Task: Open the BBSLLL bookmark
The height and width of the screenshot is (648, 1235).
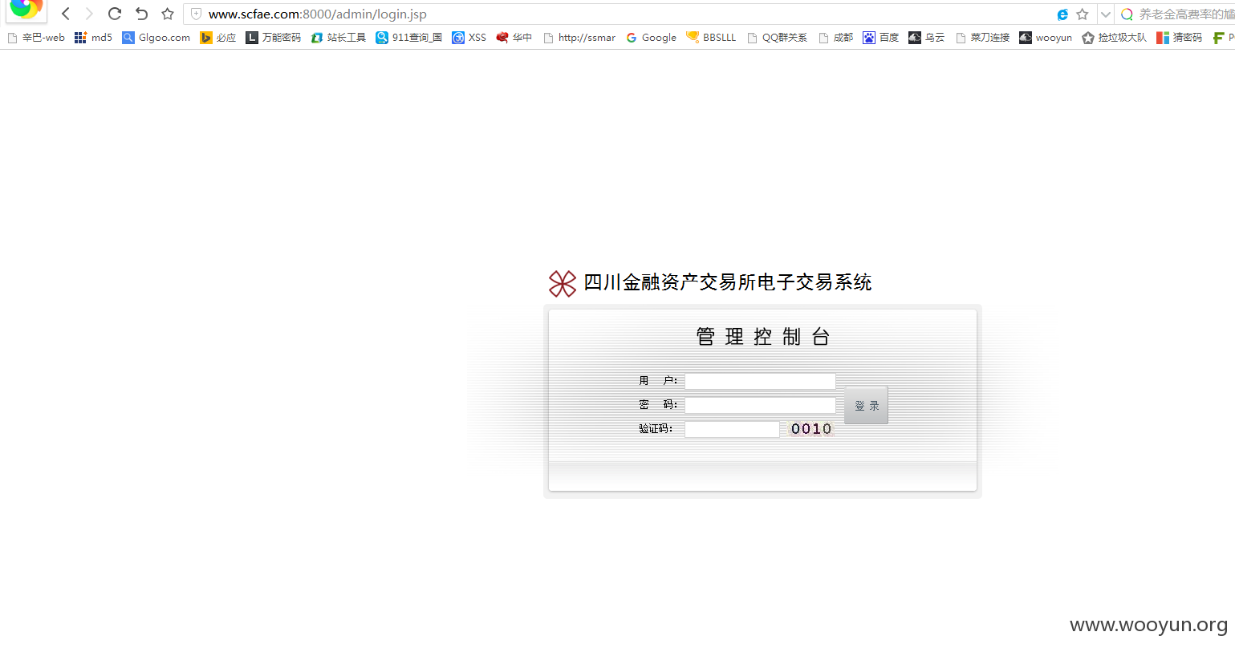Action: (711, 38)
